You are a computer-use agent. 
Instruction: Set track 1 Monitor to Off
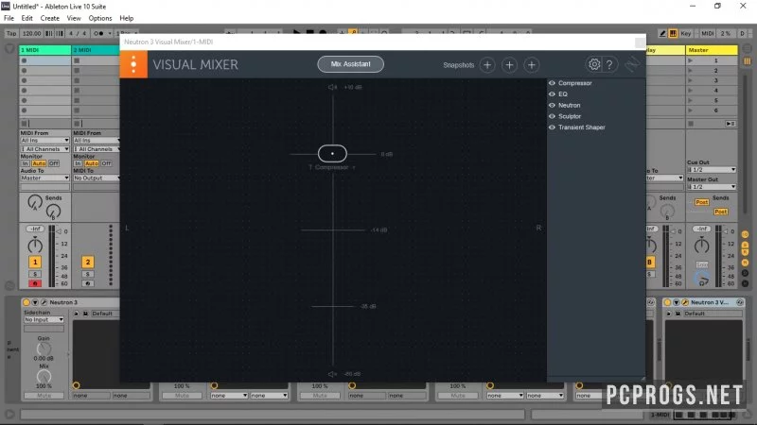[x=54, y=163]
